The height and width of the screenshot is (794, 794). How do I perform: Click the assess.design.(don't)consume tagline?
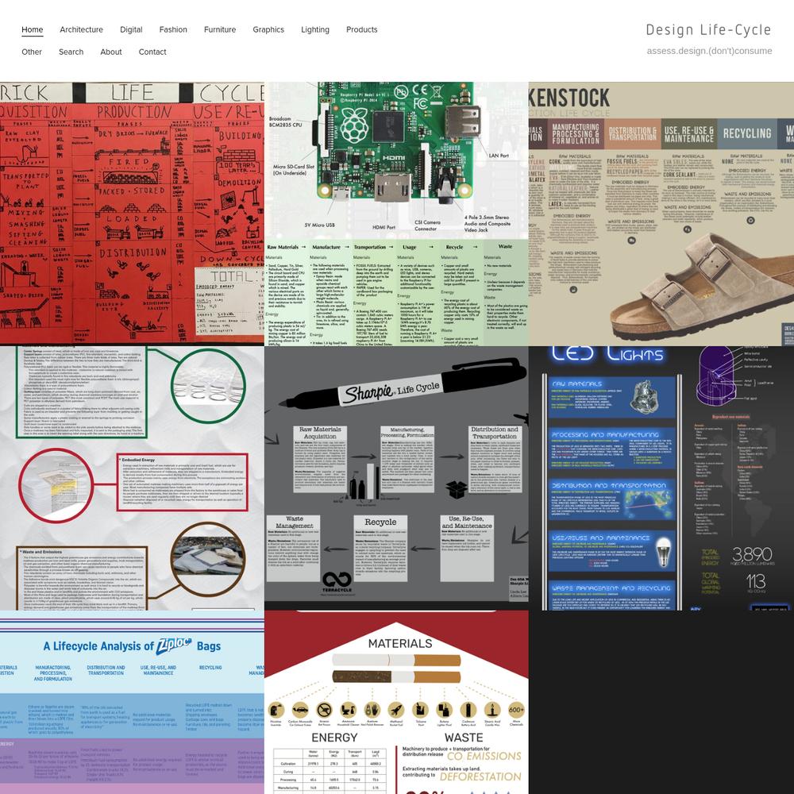[709, 51]
